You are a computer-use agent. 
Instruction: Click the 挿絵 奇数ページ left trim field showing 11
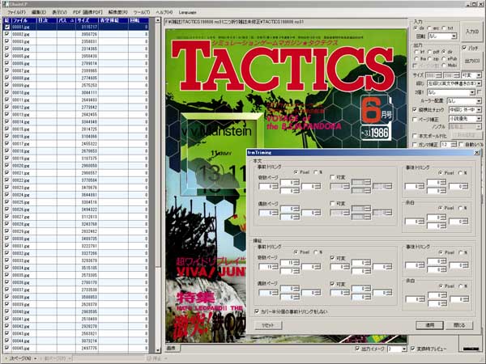click(266, 266)
